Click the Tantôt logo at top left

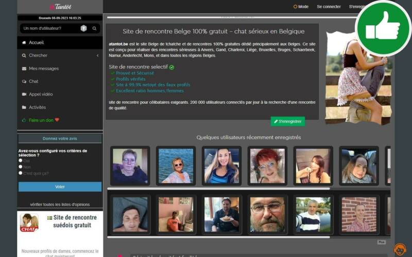coord(60,7)
